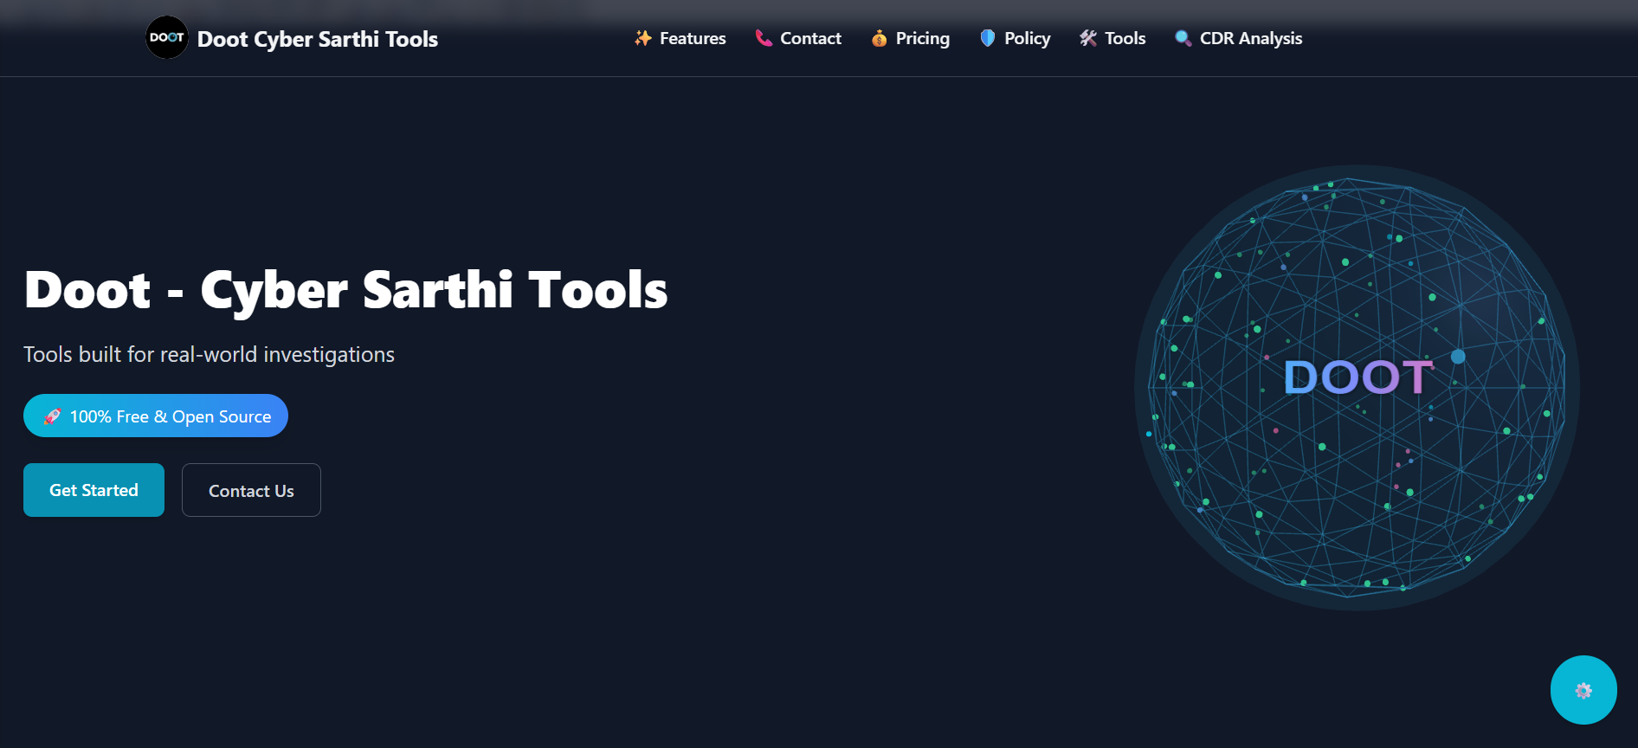Screen dimensions: 1638x748
Task: Click the 100% Free & Open Source badge
Action: click(170, 416)
